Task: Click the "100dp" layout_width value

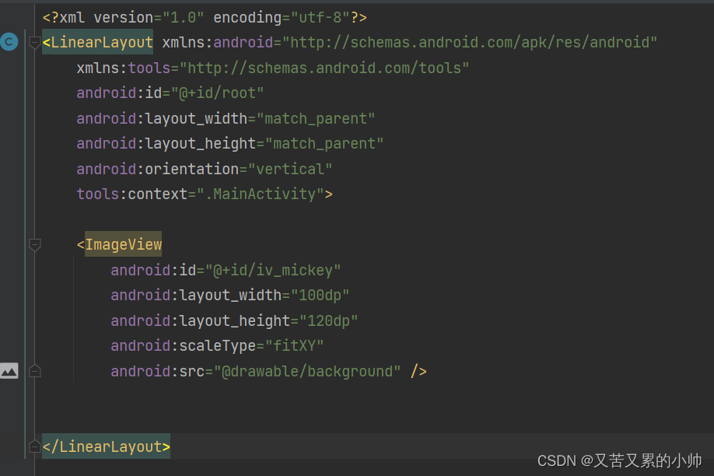Action: pyautogui.click(x=320, y=295)
